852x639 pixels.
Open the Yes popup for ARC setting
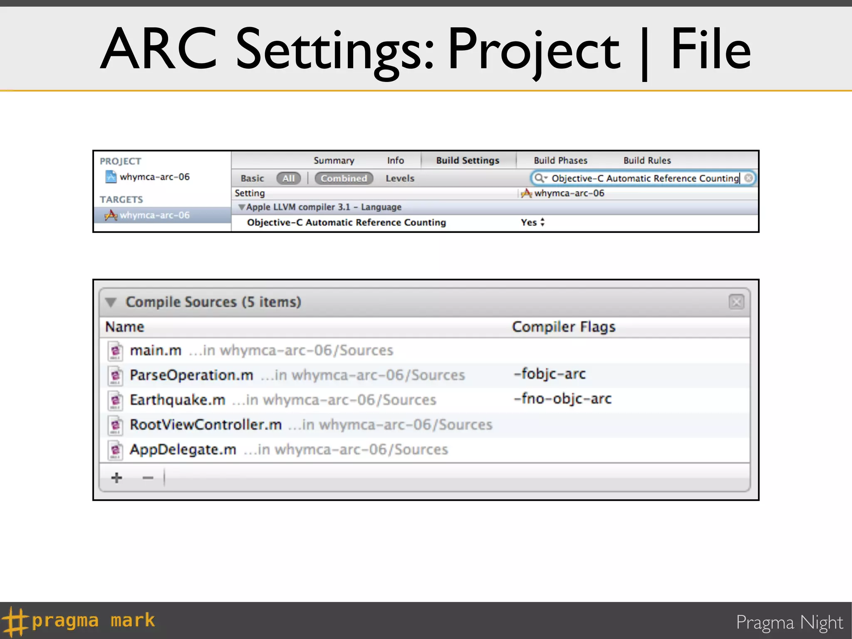point(533,223)
